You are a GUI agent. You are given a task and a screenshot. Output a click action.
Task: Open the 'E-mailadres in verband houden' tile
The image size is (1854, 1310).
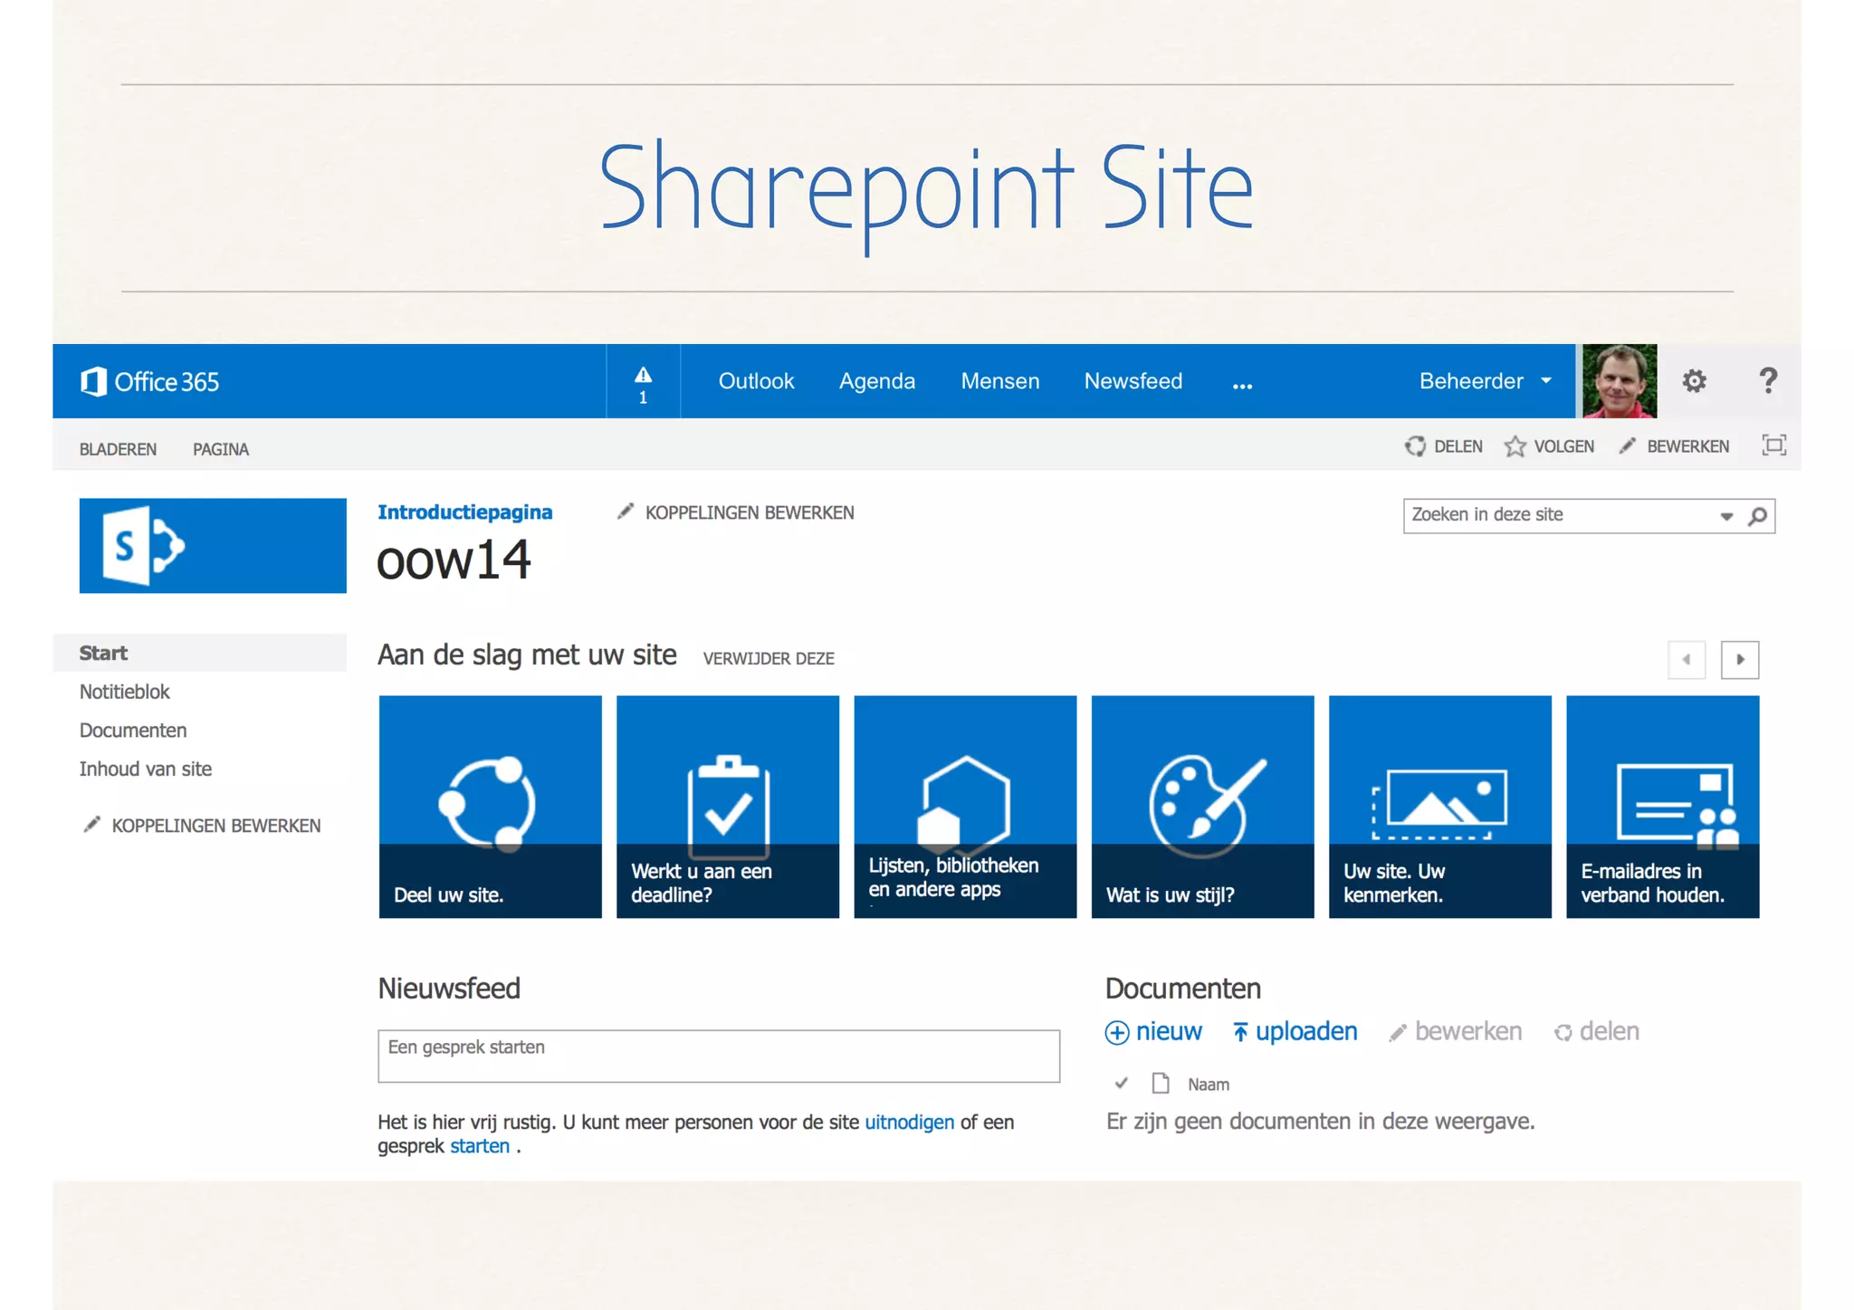click(1663, 807)
